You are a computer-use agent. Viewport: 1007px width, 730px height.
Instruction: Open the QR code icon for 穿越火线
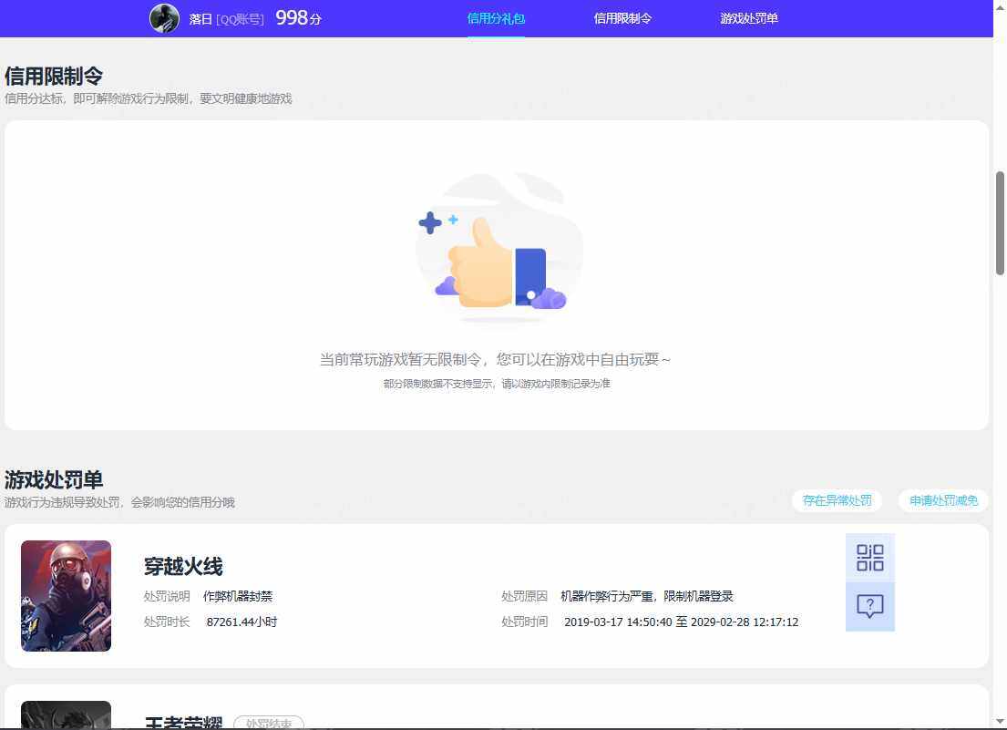point(870,558)
